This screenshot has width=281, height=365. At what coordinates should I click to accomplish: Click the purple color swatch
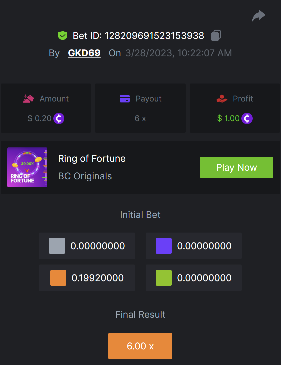tap(164, 246)
